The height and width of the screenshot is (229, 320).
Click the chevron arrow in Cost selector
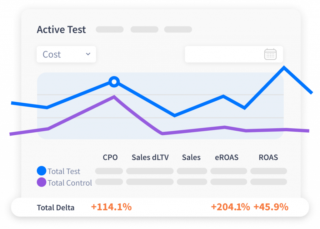coord(88,54)
